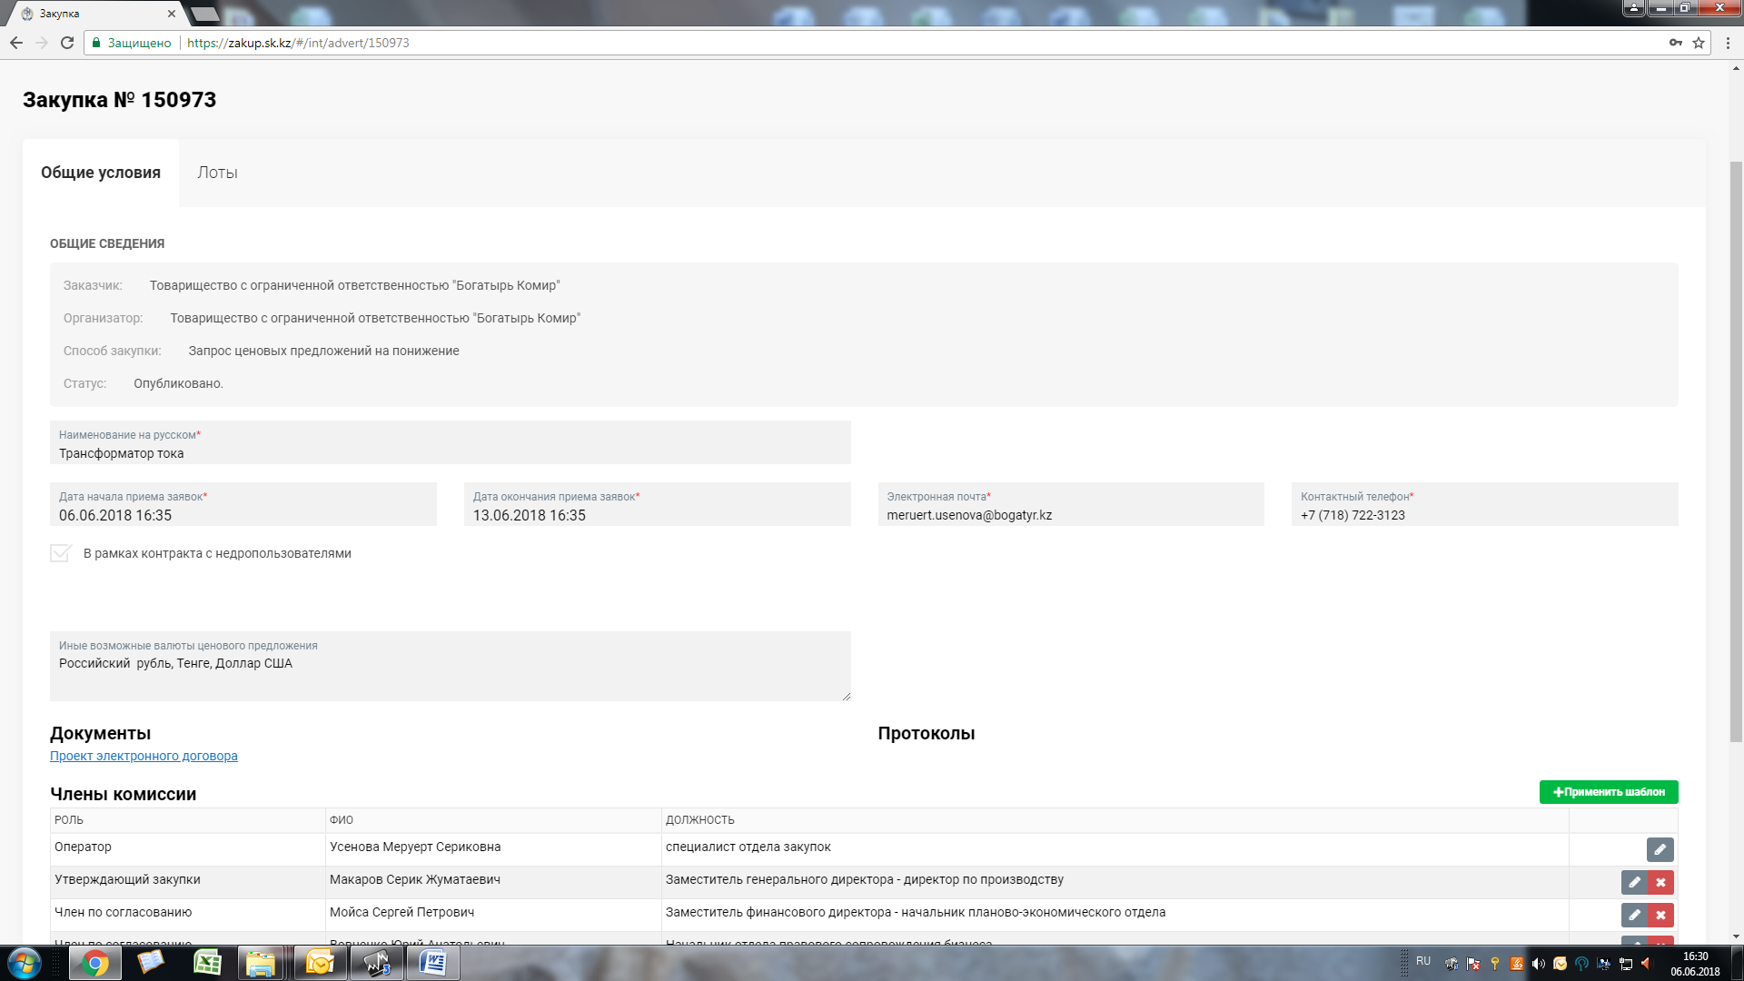Click the browser forward arrow
This screenshot has height=981, width=1744.
coord(42,43)
